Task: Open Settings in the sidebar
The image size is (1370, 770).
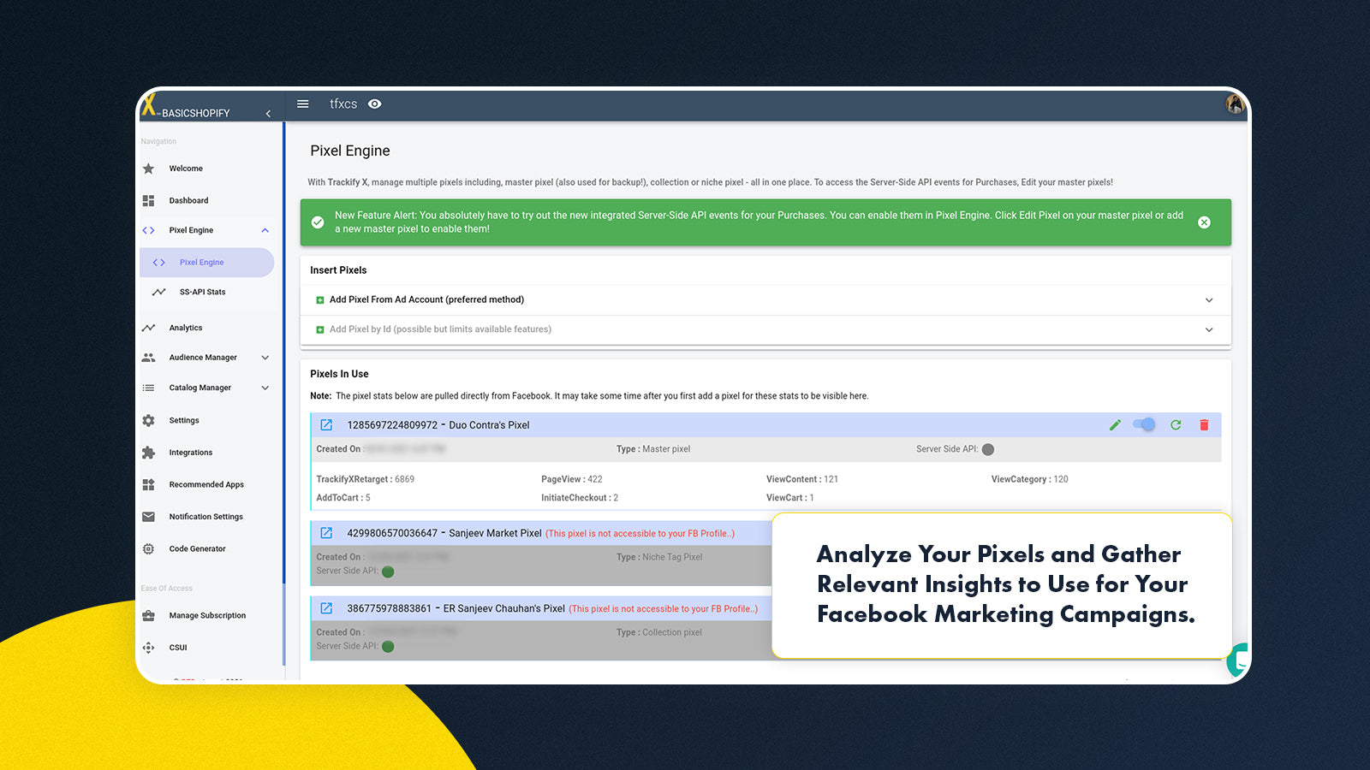Action: coord(184,420)
